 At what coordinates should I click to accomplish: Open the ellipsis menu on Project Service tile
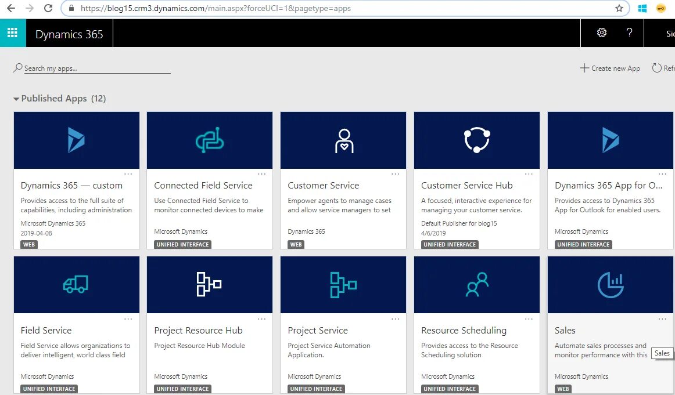tap(396, 319)
